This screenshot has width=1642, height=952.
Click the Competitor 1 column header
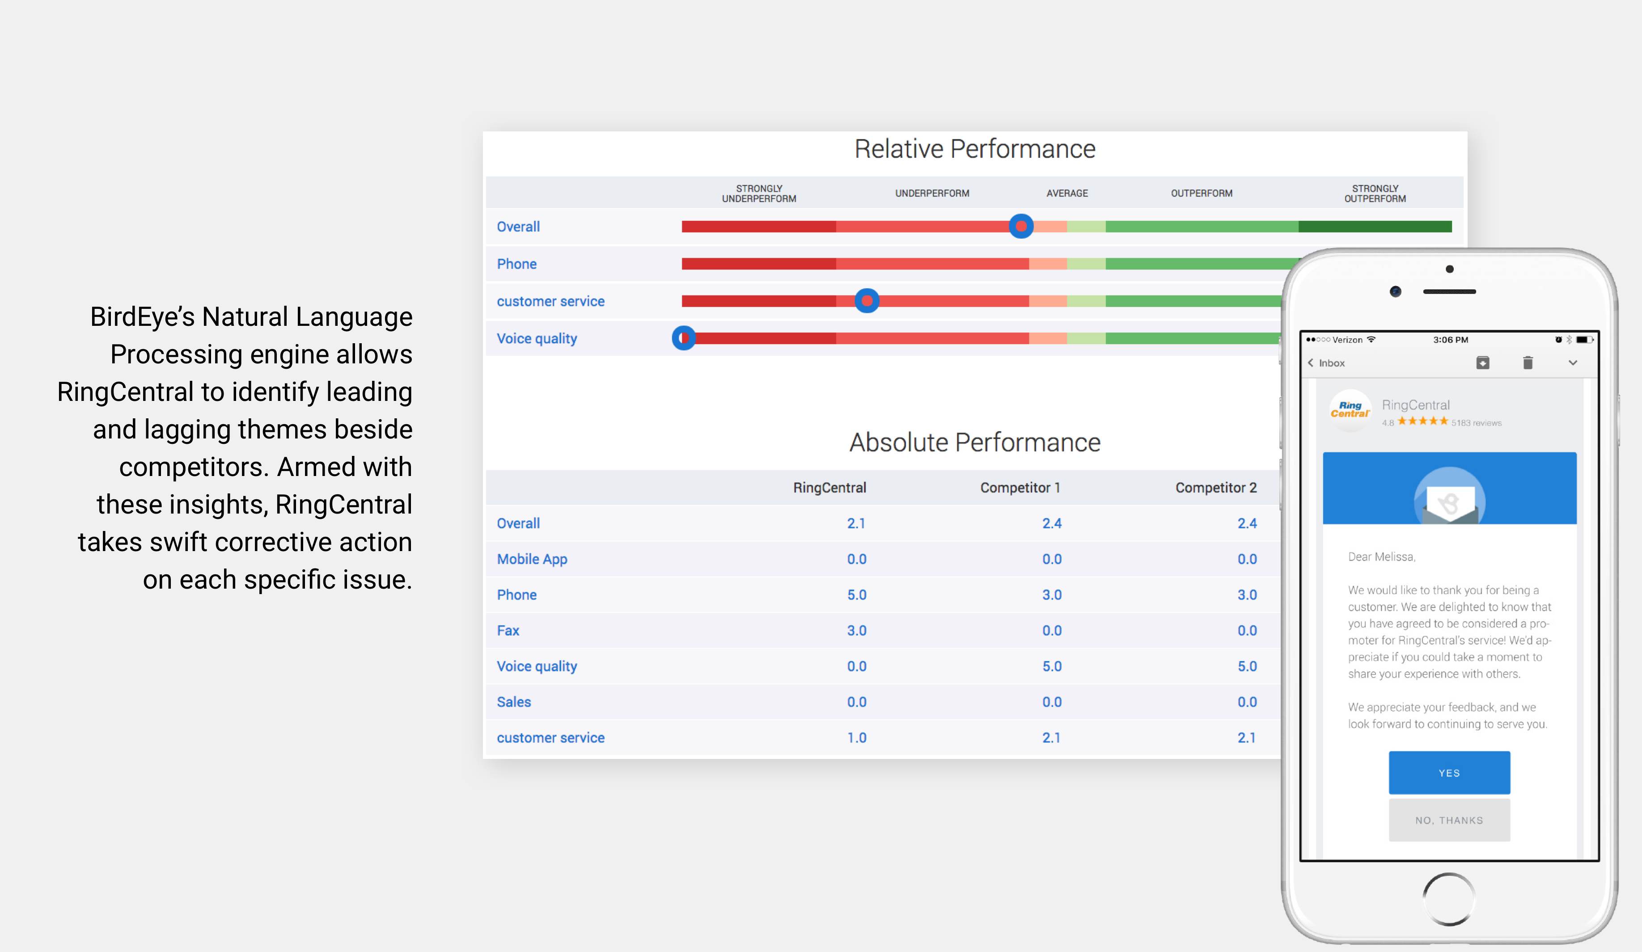click(1020, 488)
